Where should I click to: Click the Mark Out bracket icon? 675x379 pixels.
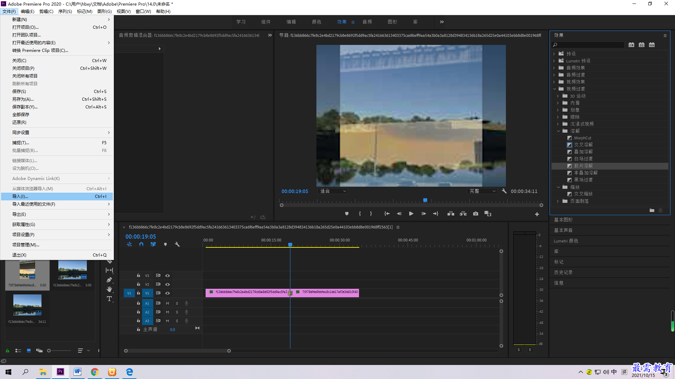[371, 214]
